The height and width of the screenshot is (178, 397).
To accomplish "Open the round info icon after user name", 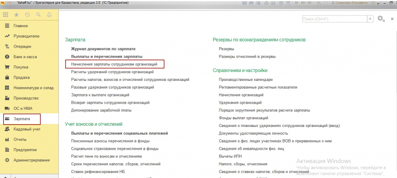I will coord(373,3).
